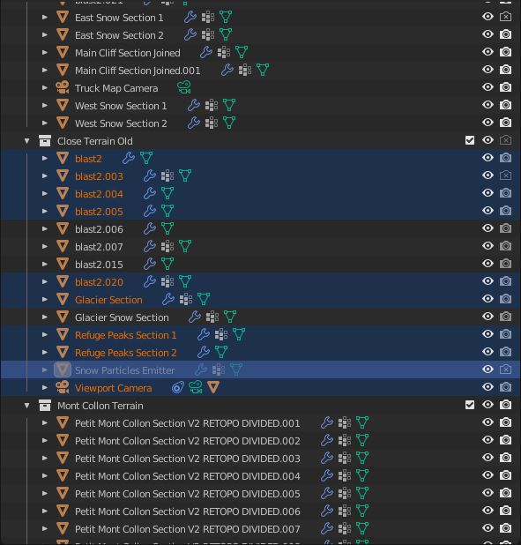The width and height of the screenshot is (521, 545).
Task: Click the particle icon on blast2.007
Action: (167, 246)
